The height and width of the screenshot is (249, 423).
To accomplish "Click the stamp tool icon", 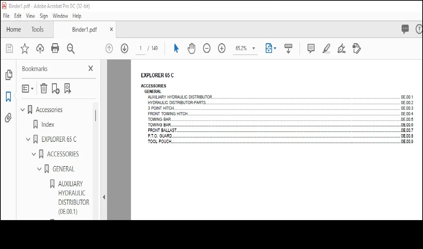I will point(356,48).
